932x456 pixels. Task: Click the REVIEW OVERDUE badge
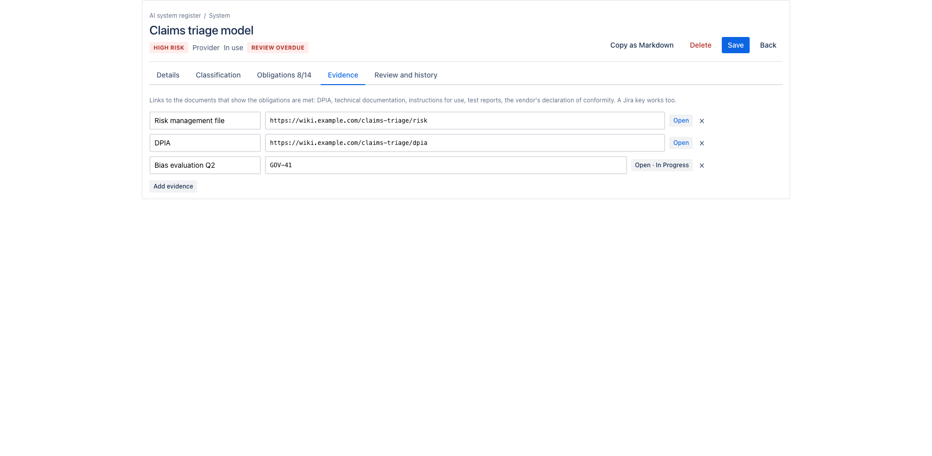278,48
